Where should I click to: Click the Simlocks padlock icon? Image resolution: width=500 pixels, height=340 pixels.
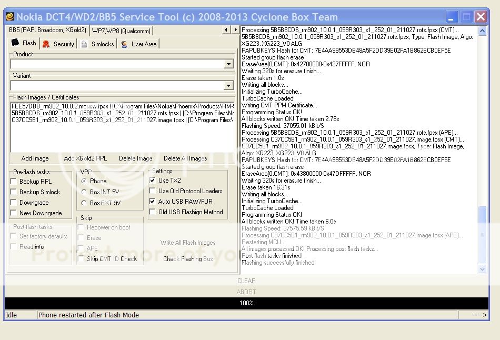point(84,44)
